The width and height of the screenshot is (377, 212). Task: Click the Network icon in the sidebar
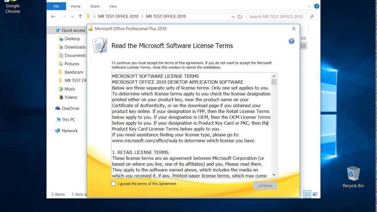[x=58, y=131]
